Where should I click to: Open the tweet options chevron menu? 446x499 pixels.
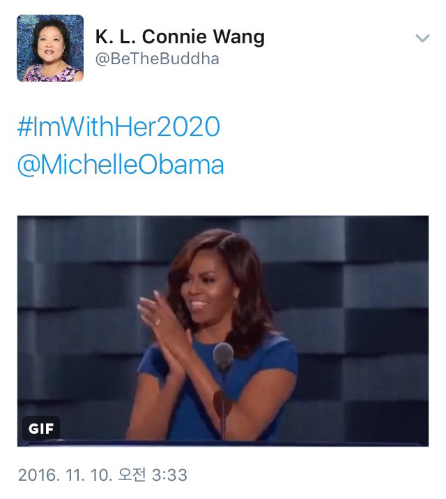point(422,38)
